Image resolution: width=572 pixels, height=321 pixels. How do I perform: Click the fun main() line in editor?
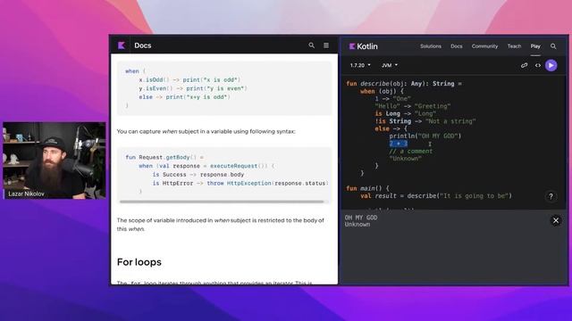tap(367, 188)
